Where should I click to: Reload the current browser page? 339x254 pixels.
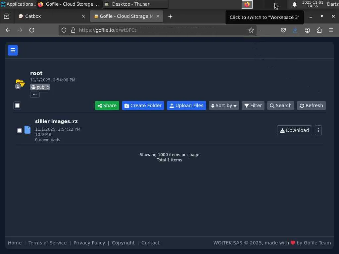pyautogui.click(x=32, y=30)
